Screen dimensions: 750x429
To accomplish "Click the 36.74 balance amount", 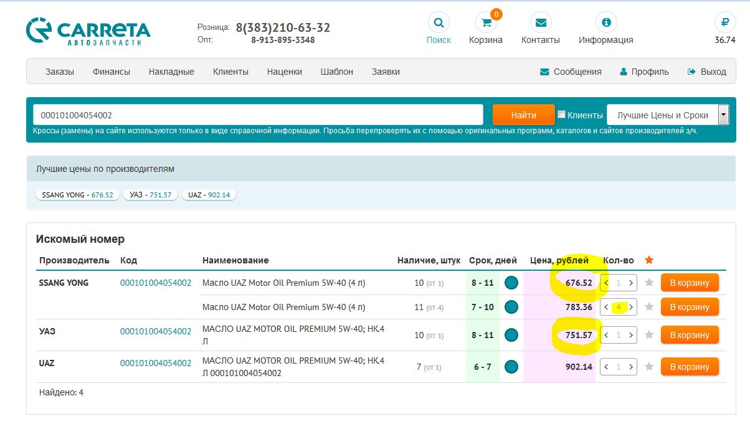I will point(725,40).
